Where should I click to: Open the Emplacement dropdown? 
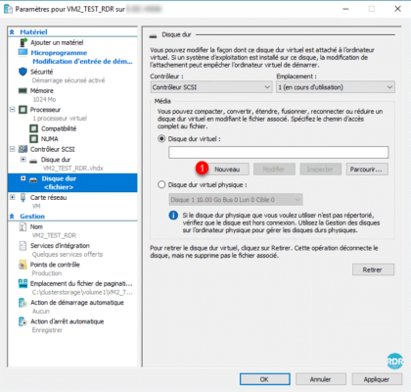tap(336, 87)
